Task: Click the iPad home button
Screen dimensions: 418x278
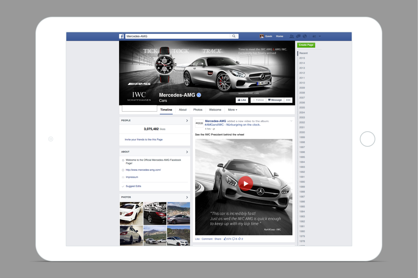Action: tap(368, 139)
